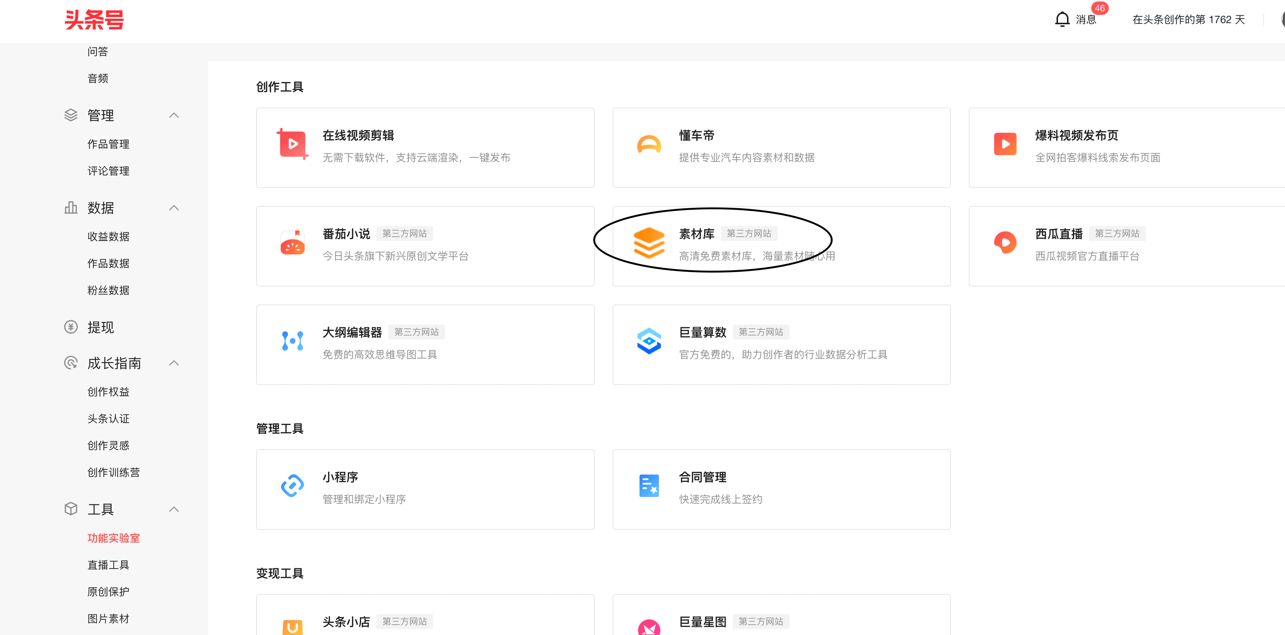The width and height of the screenshot is (1285, 635).
Task: Go to 作品管理
Action: 108,144
